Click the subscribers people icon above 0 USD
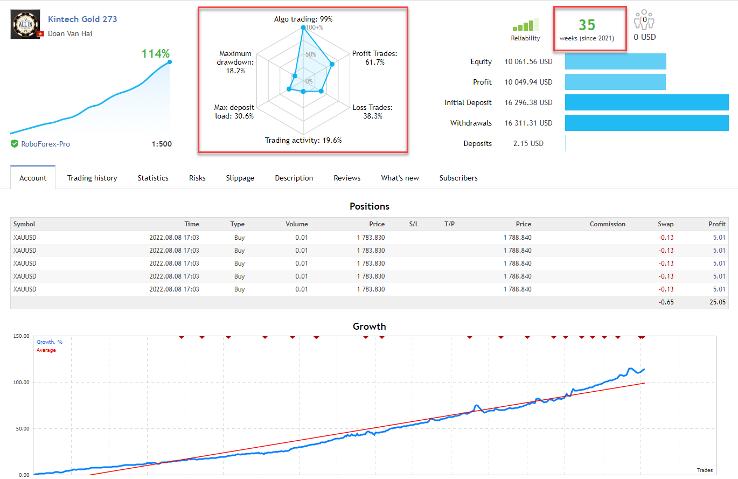The image size is (738, 479). point(644,20)
